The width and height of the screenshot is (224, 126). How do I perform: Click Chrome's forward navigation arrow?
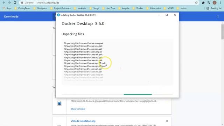click(9, 3)
